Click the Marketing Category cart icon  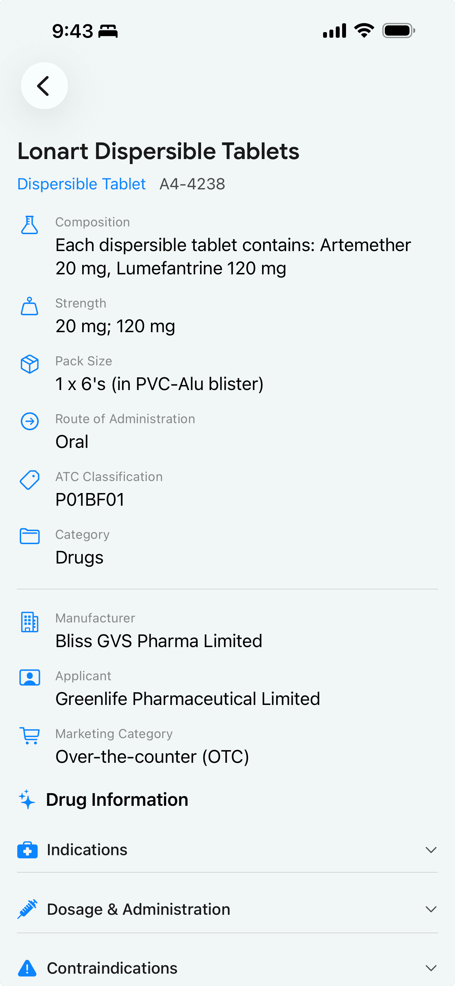[x=30, y=735]
